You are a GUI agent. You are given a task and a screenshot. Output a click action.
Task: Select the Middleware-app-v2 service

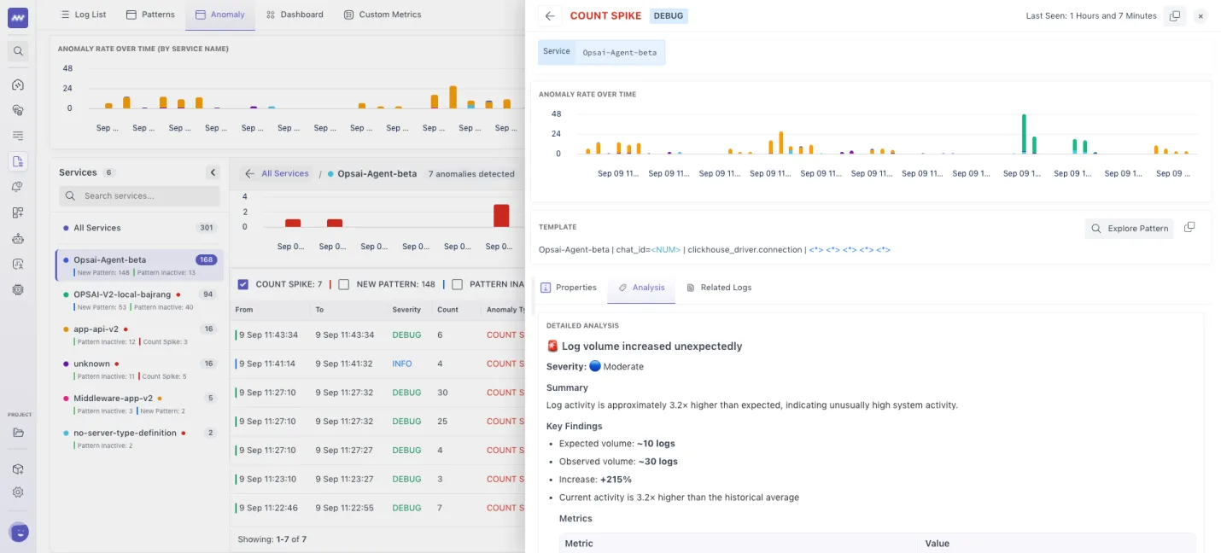click(x=139, y=404)
